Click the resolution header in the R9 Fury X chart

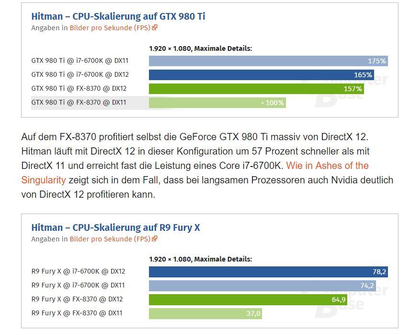(200, 259)
